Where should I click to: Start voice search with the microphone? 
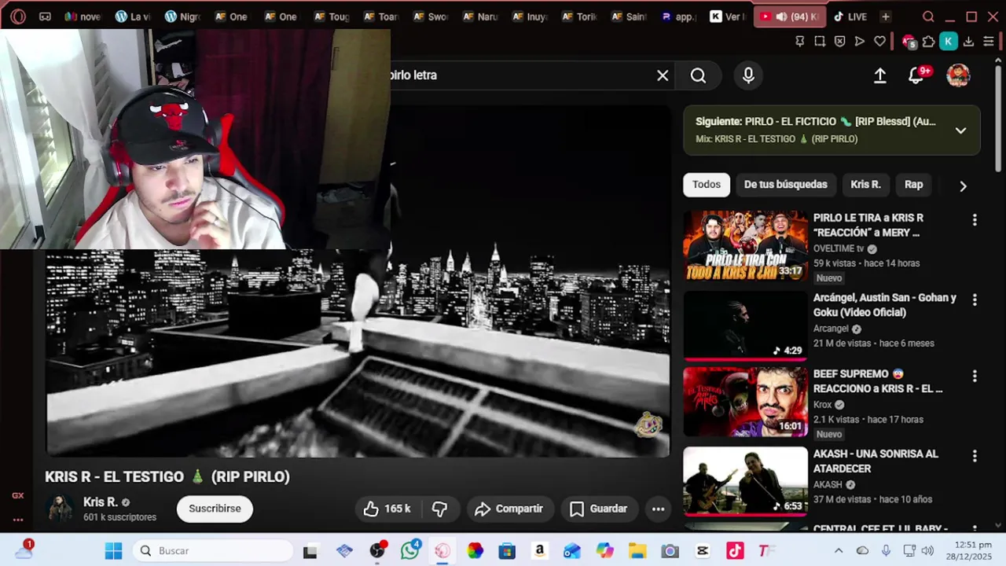click(x=748, y=75)
